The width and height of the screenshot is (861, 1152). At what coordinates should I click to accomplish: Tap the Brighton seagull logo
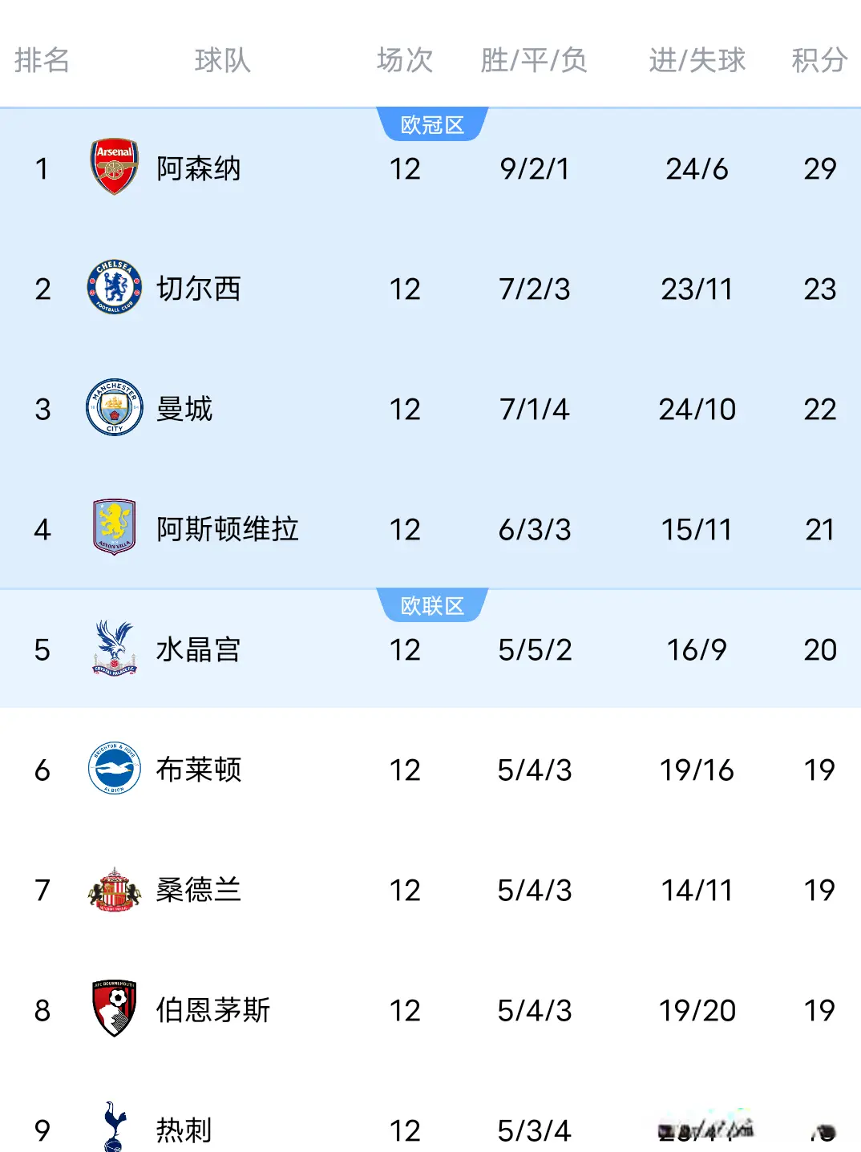click(x=115, y=768)
